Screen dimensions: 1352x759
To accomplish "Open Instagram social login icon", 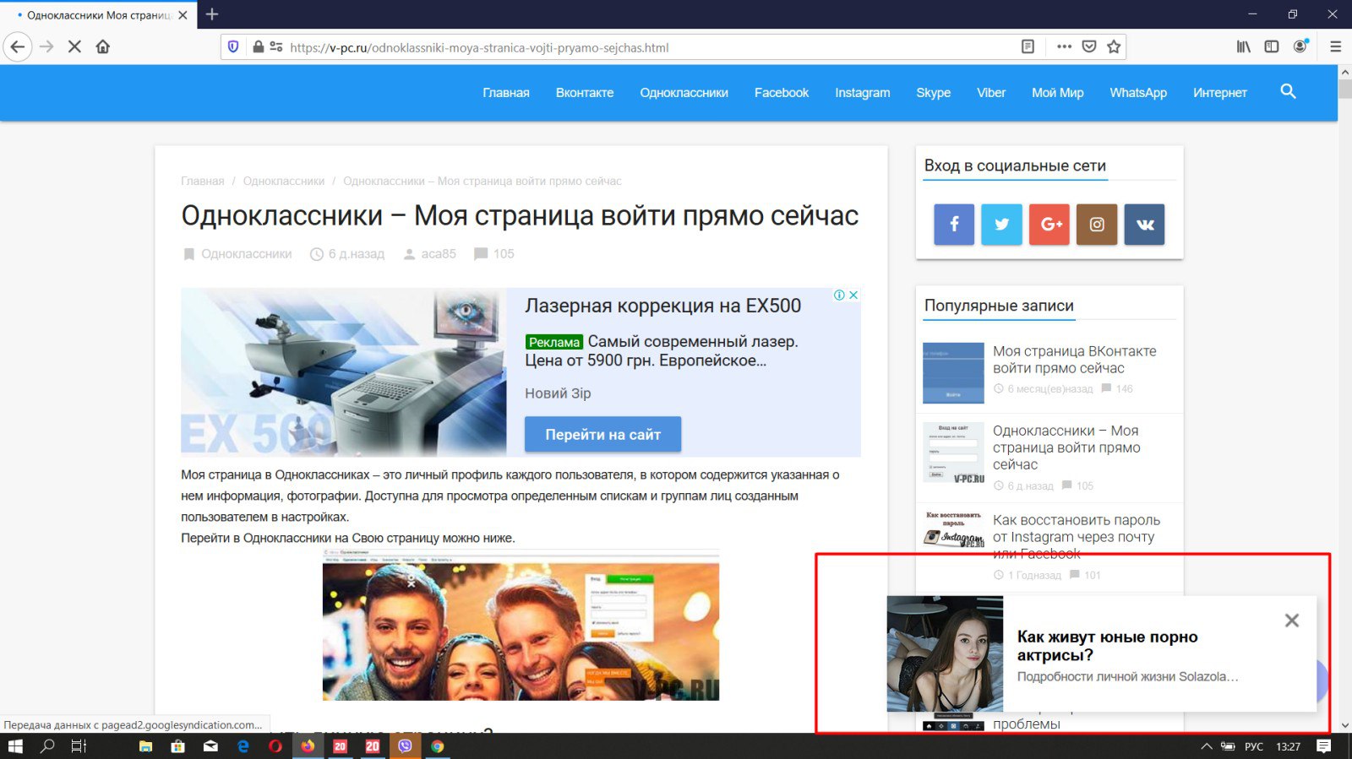I will click(x=1097, y=225).
